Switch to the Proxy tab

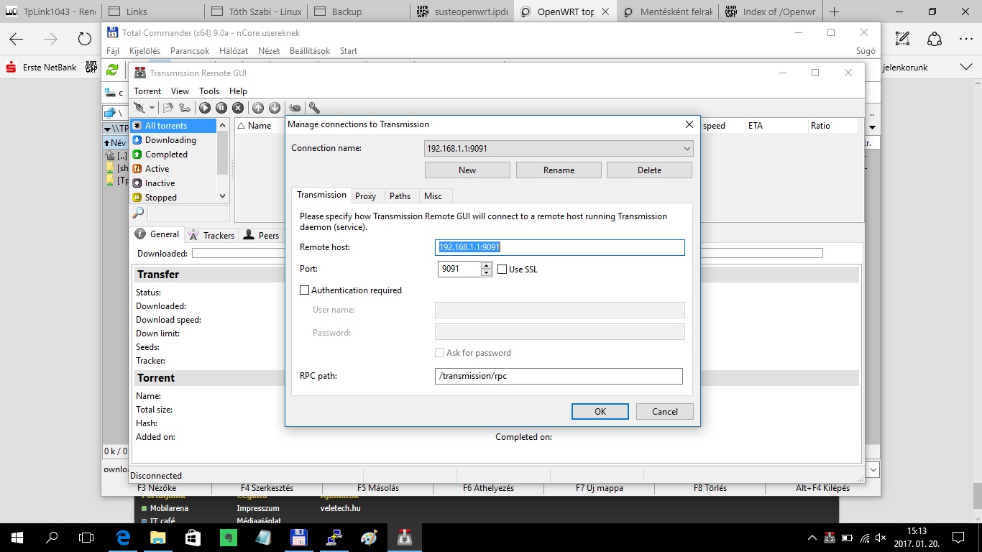[x=365, y=196]
